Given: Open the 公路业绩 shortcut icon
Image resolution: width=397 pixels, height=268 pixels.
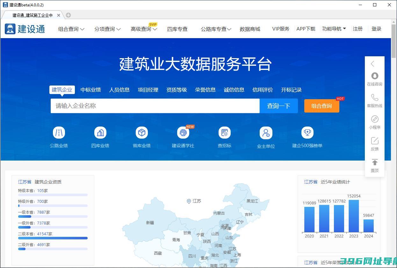Looking at the screenshot, I should (x=59, y=133).
